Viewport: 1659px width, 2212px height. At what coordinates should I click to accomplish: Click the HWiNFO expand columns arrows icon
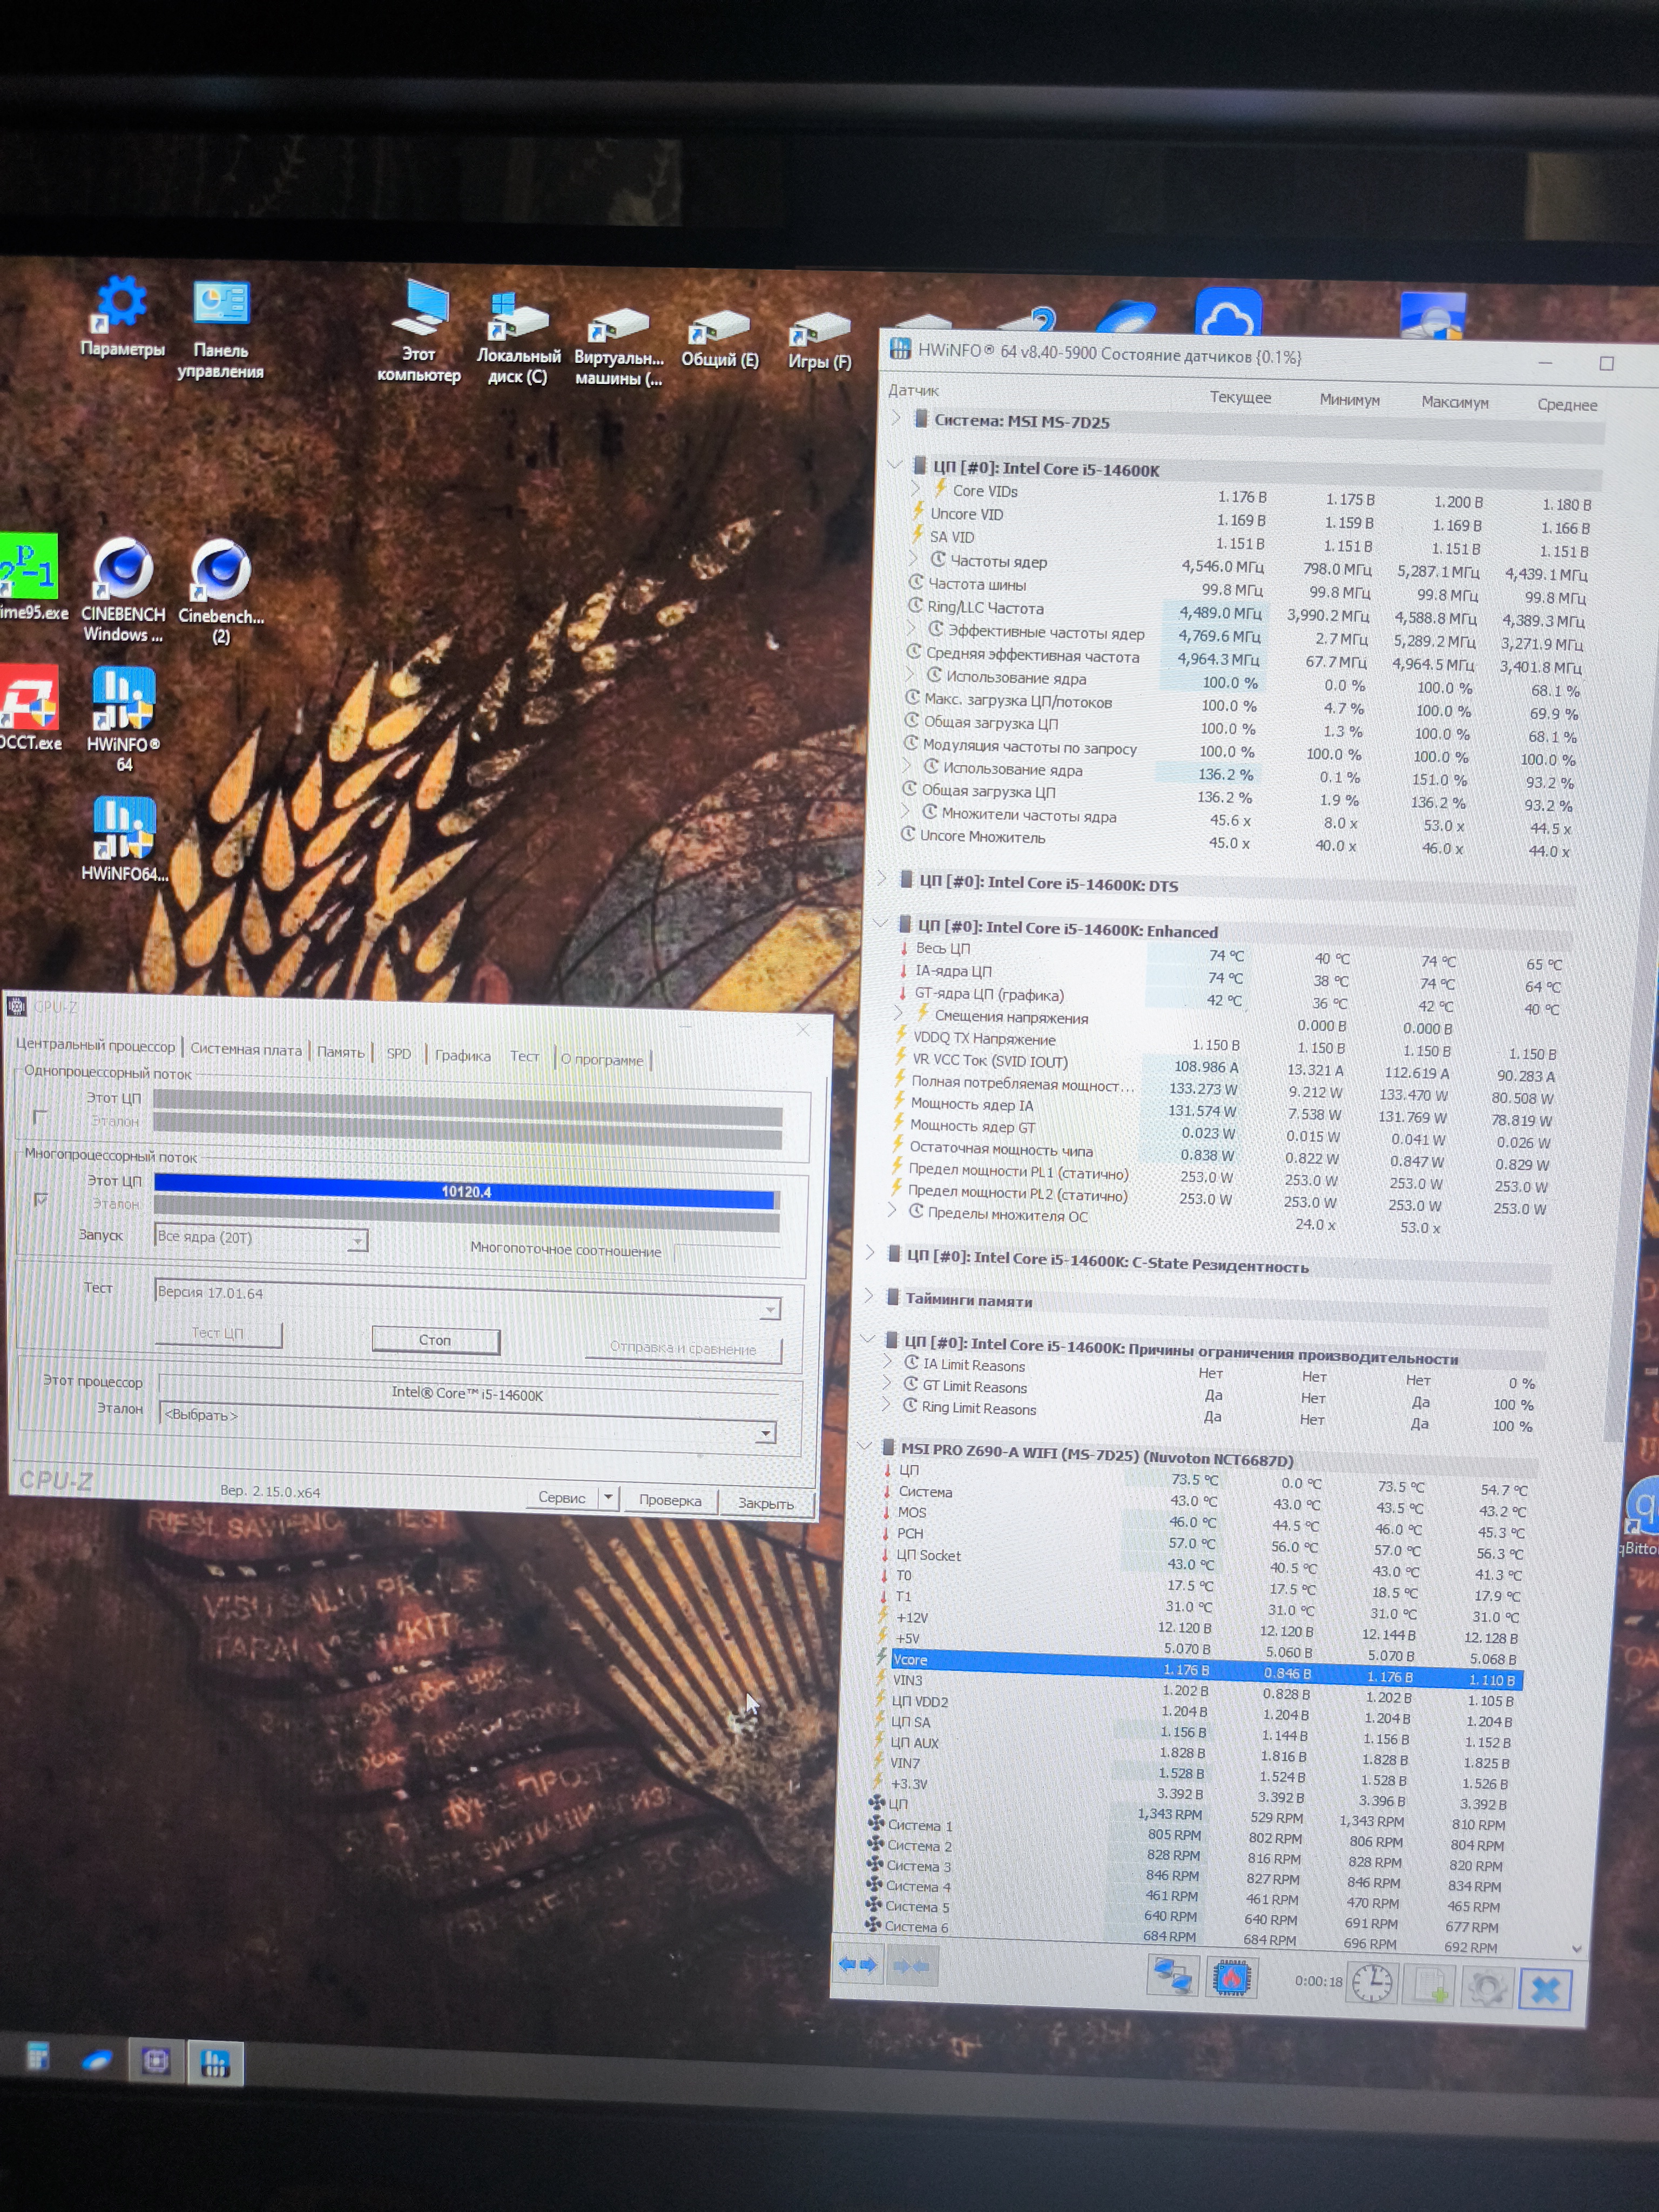[x=857, y=1964]
